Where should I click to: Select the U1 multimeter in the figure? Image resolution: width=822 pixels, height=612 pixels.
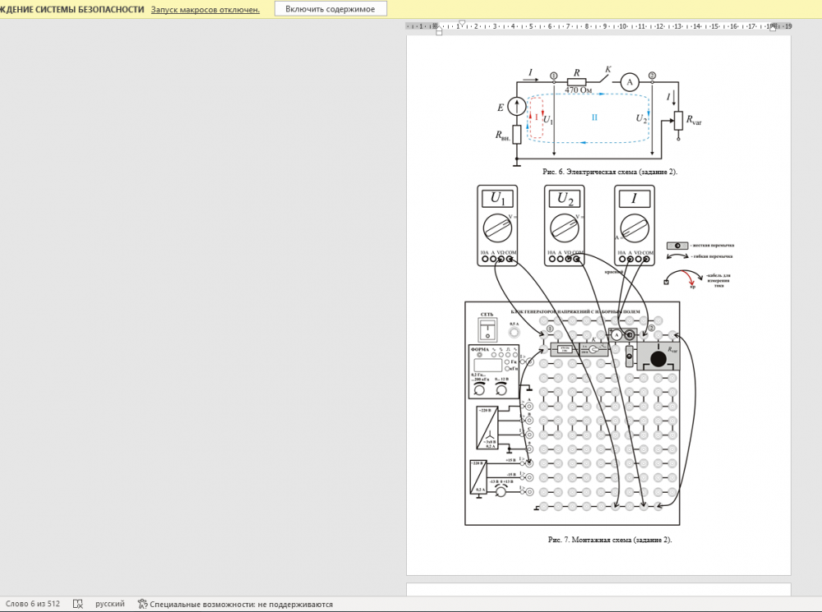(498, 225)
